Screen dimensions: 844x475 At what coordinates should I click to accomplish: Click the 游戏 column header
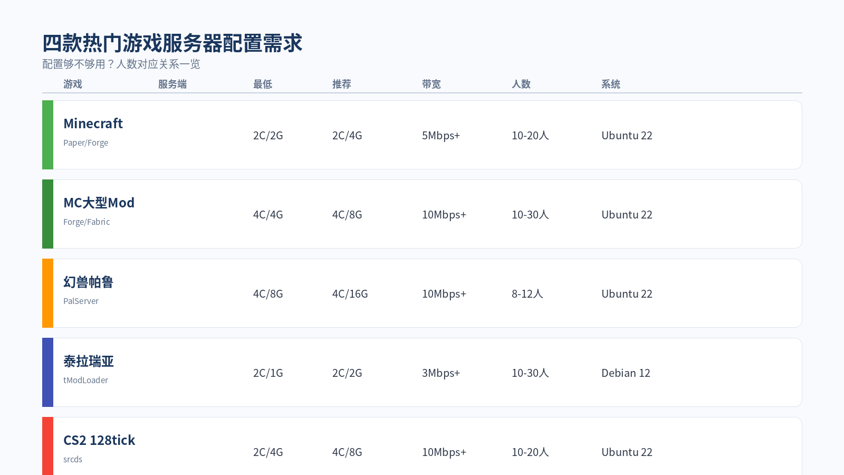pyautogui.click(x=73, y=84)
